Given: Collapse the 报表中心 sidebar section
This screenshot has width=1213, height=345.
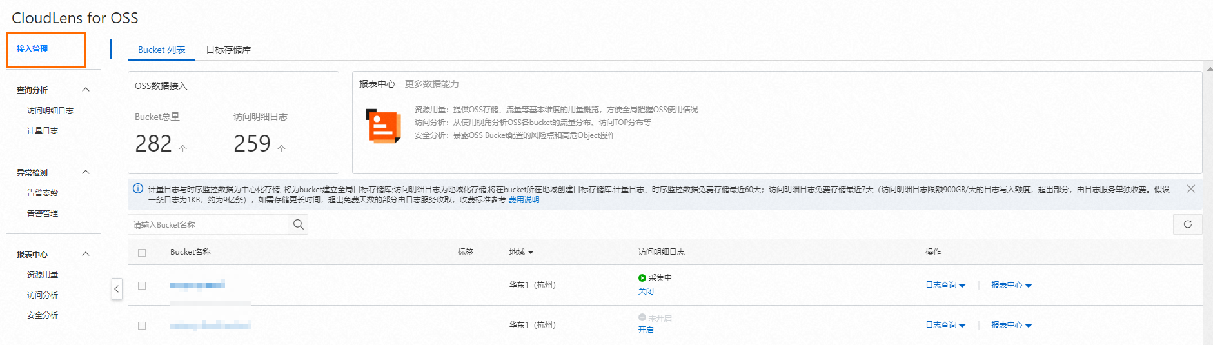Looking at the screenshot, I should point(86,254).
